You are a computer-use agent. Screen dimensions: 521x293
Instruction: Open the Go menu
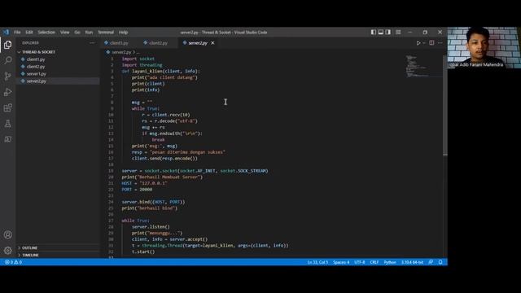77,33
